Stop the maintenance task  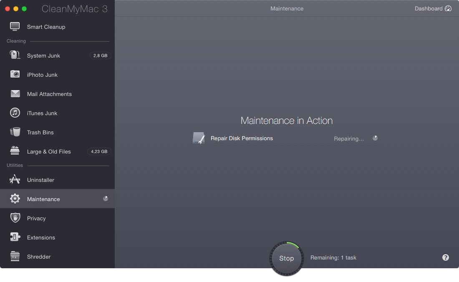click(286, 258)
